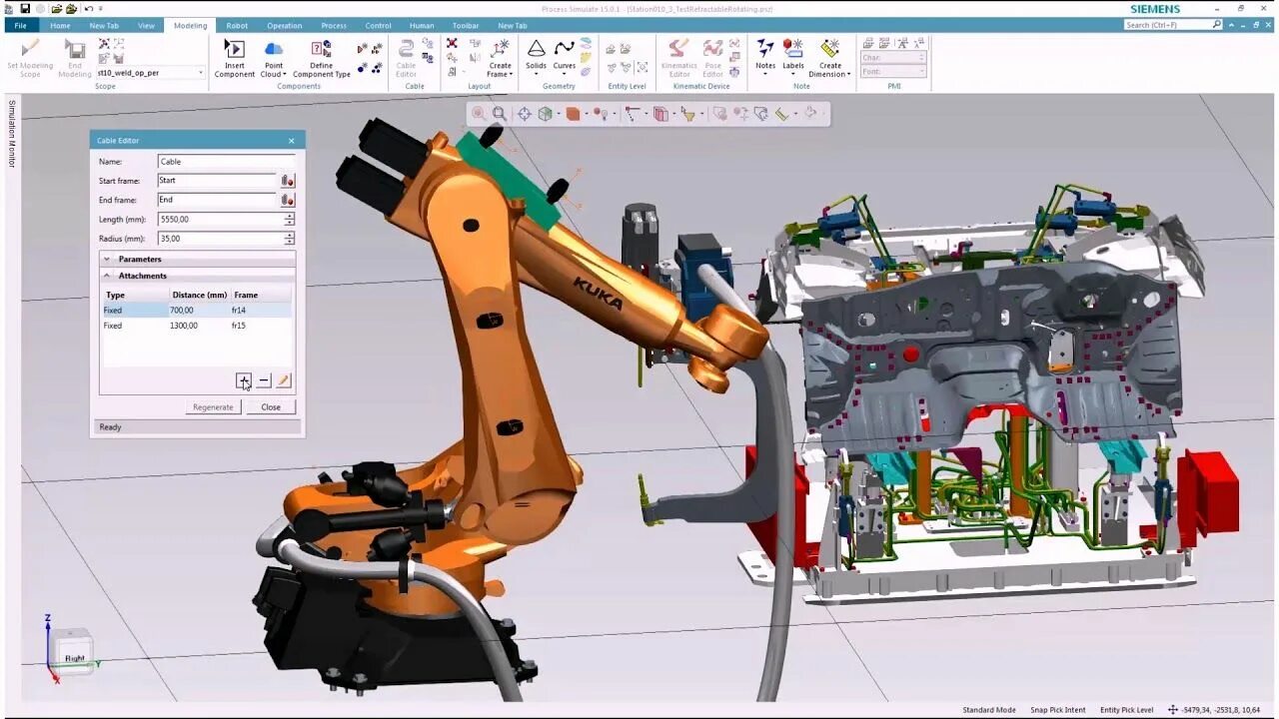This screenshot has width=1279, height=719.
Task: Click the Start frame input field
Action: coord(217,181)
